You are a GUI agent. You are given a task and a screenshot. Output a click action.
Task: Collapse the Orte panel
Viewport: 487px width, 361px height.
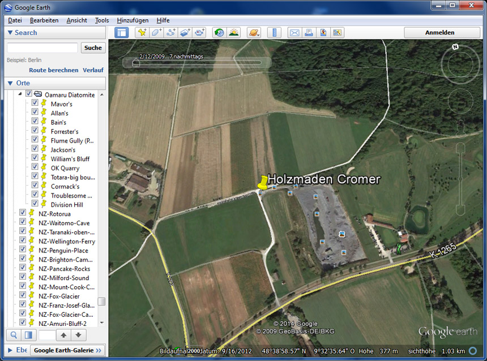click(10, 83)
